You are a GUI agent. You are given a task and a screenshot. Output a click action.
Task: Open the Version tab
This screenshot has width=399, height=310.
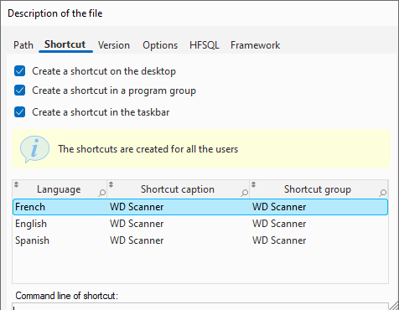114,45
